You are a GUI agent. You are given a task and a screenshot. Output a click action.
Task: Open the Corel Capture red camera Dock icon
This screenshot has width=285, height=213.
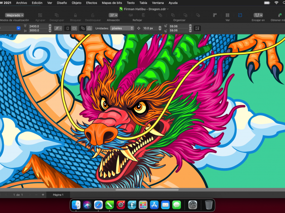121,205
